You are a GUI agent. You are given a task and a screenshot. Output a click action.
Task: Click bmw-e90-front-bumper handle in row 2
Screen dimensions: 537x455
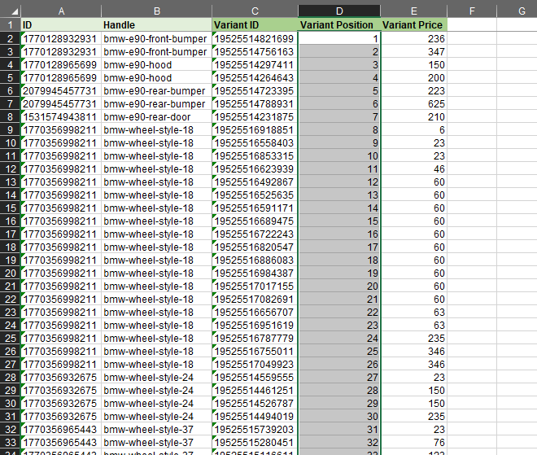point(157,39)
